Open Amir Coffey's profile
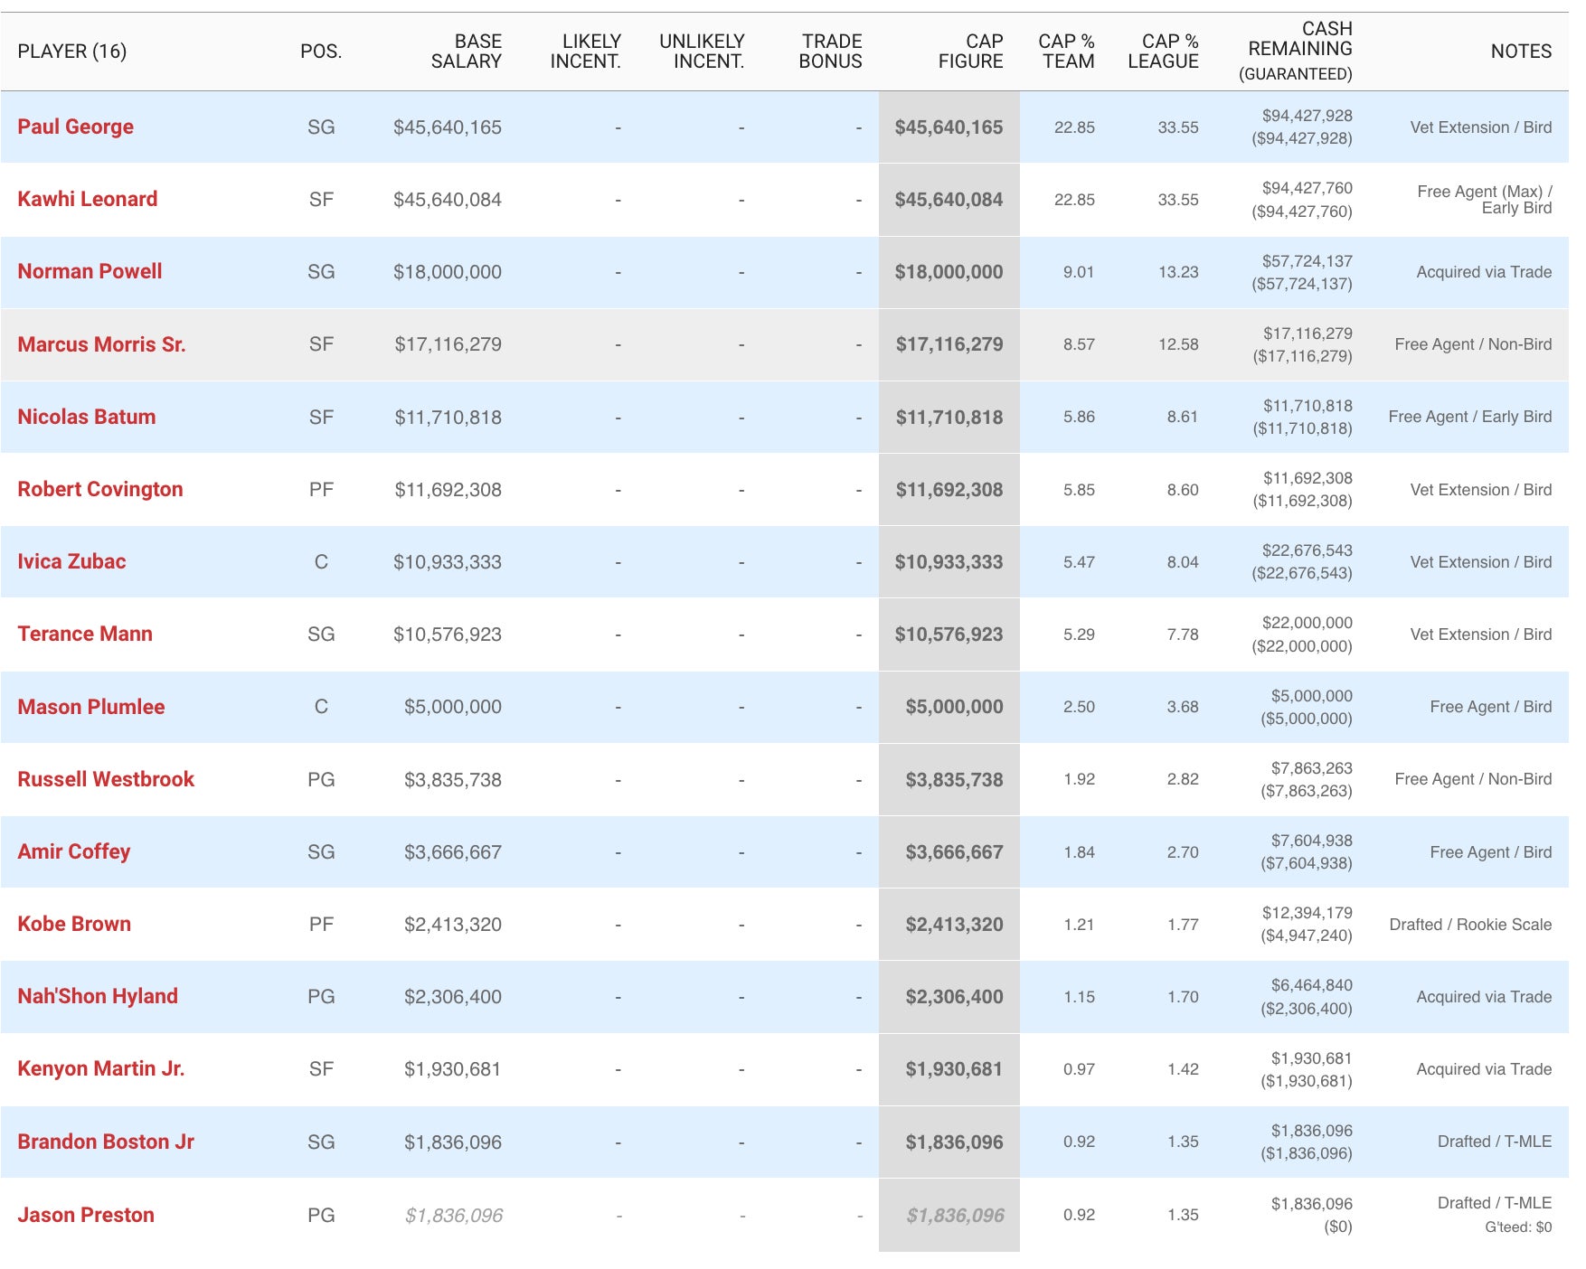The height and width of the screenshot is (1269, 1586). click(x=73, y=851)
